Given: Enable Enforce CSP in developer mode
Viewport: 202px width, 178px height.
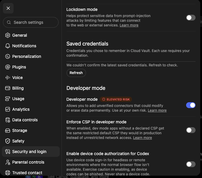Looking at the screenshot, I should (x=191, y=130).
